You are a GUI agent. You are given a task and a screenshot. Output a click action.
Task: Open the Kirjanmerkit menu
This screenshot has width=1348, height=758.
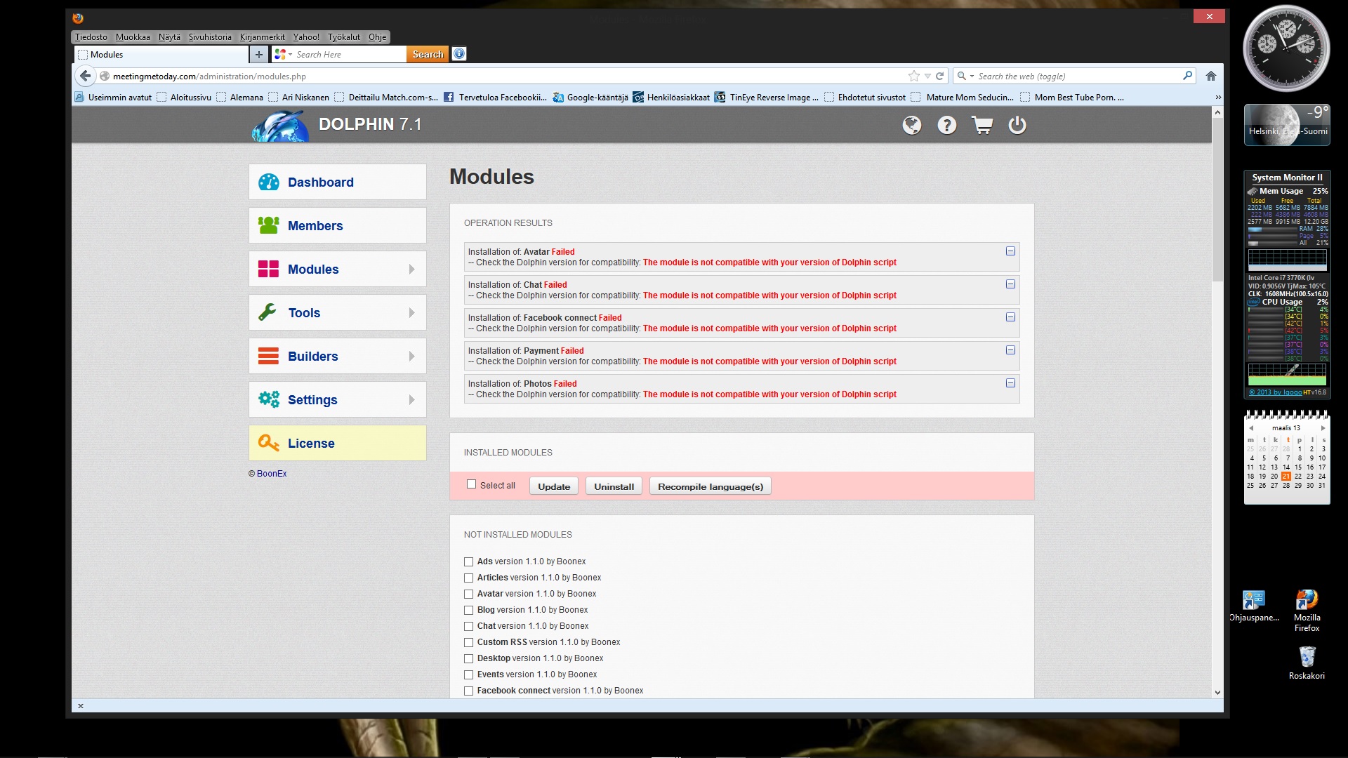[x=262, y=37]
